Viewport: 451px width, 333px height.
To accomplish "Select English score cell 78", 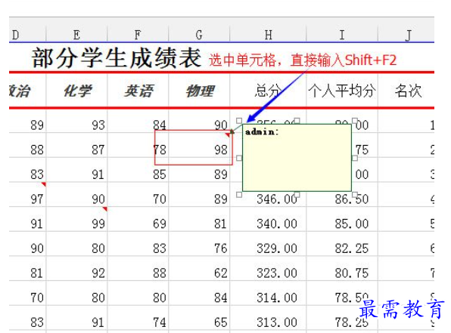I will coord(138,145).
